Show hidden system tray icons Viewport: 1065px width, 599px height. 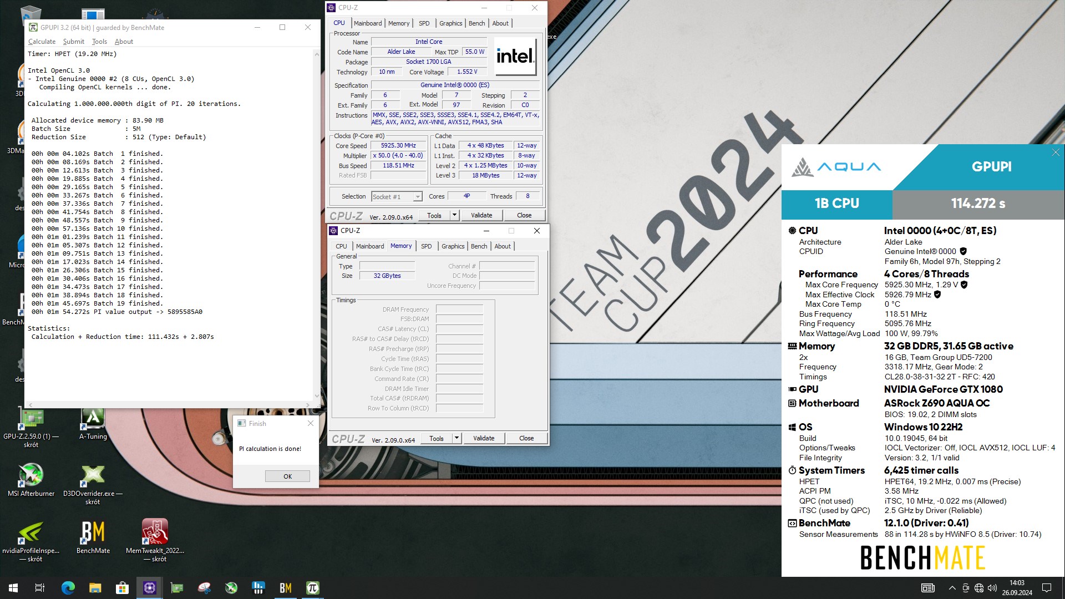pos(952,588)
